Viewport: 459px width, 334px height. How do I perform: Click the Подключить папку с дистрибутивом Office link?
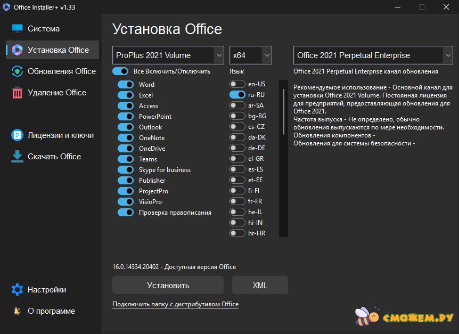(x=175, y=304)
